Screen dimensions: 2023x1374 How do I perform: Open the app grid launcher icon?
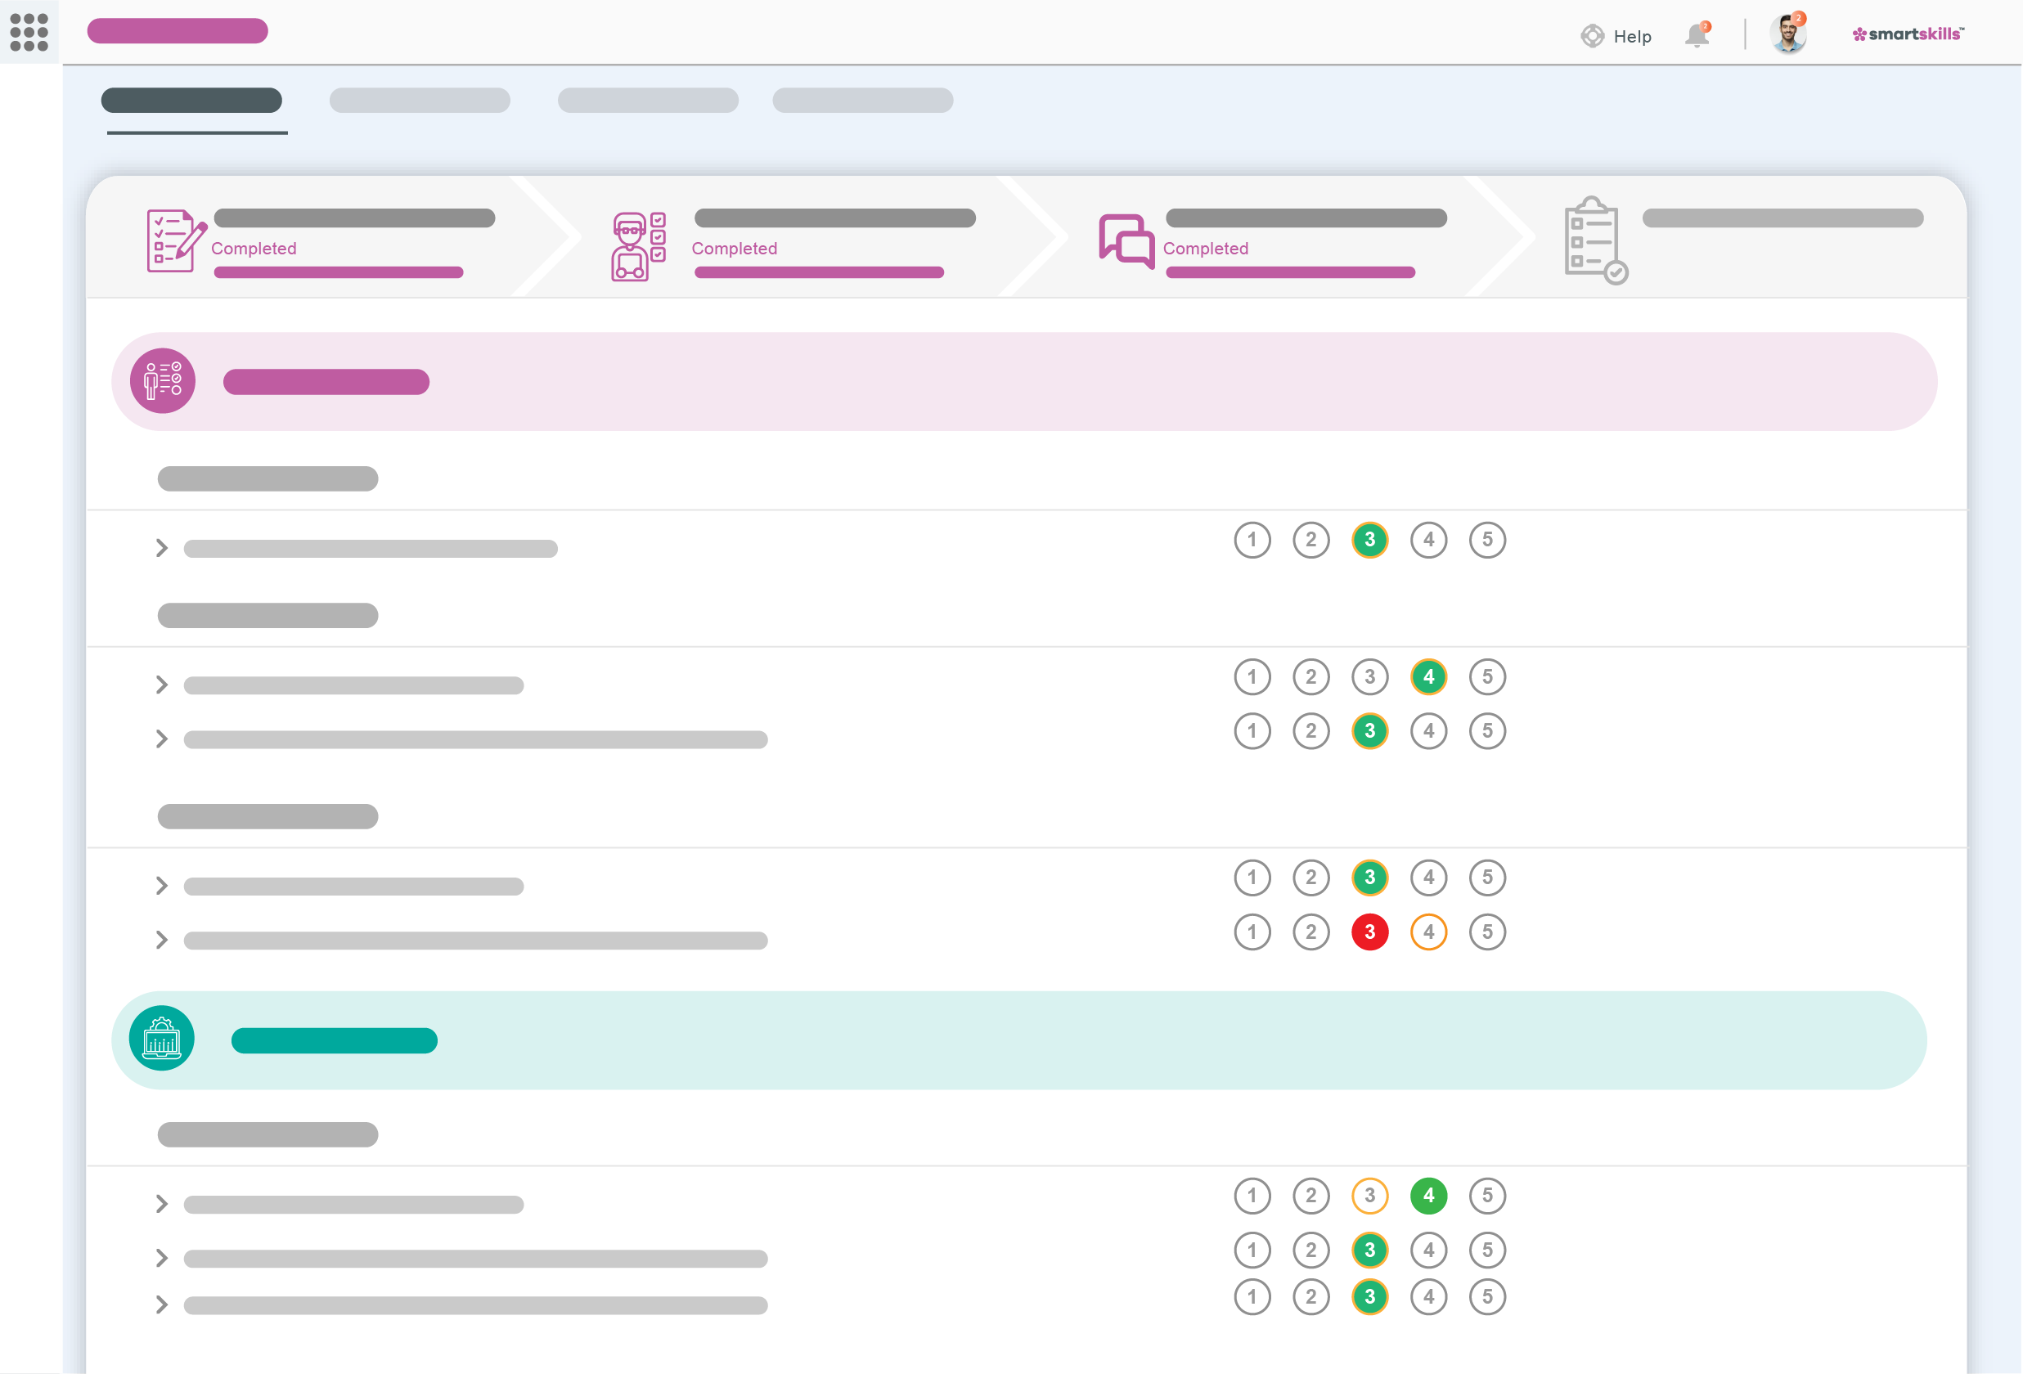tap(29, 32)
